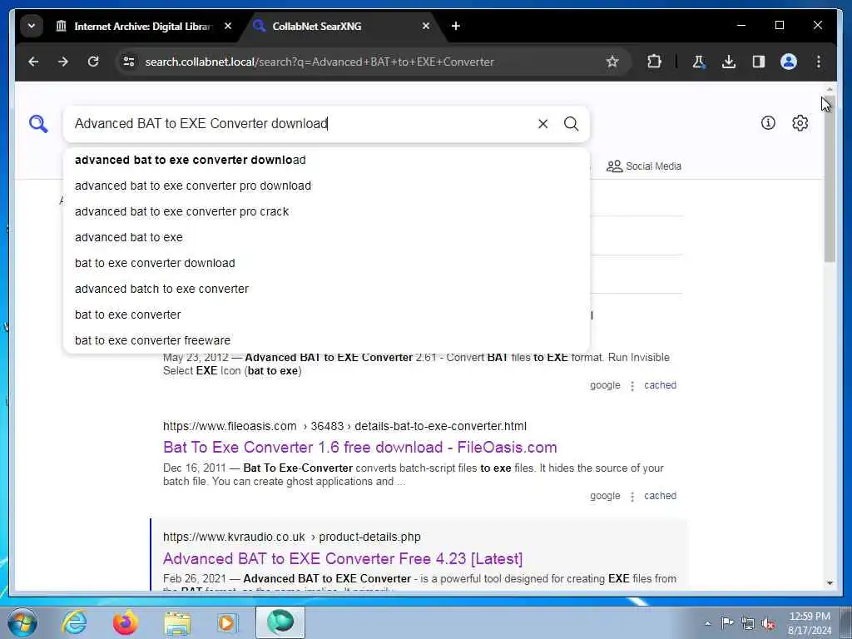Open the Windows Start menu
The image size is (852, 639).
click(22, 622)
